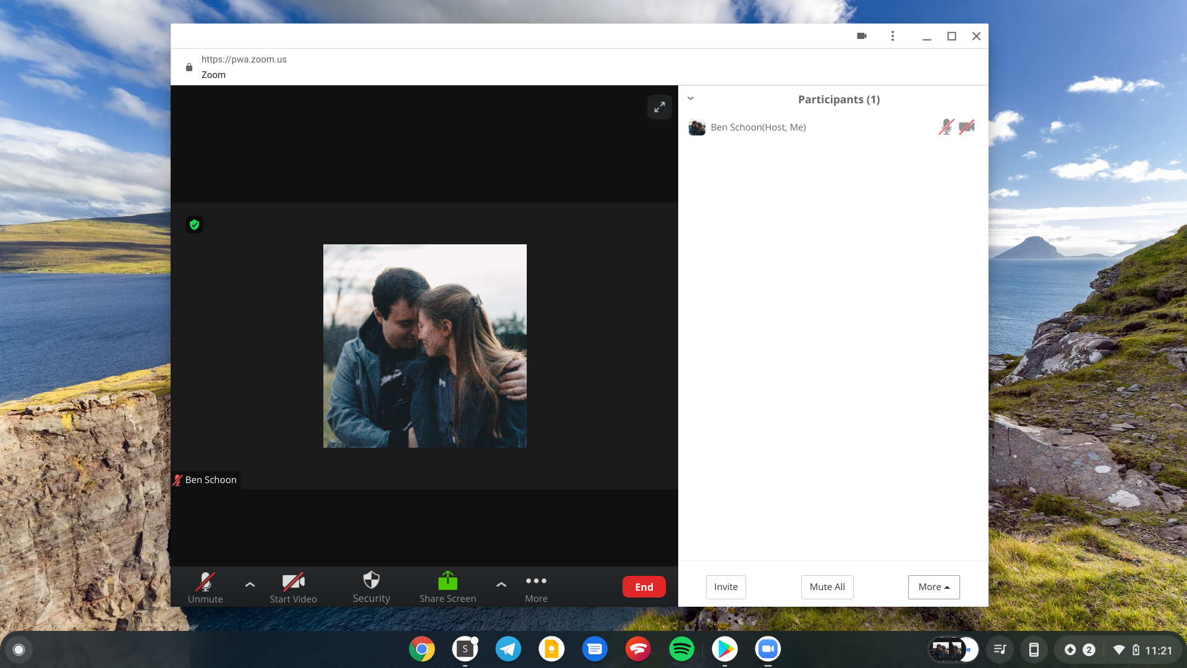Image resolution: width=1187 pixels, height=668 pixels.
Task: Toggle Ben Schoon's muted mic in participants list
Action: (946, 127)
